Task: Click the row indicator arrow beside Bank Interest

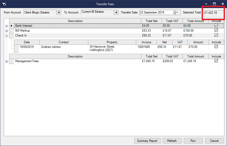Action: (11, 26)
